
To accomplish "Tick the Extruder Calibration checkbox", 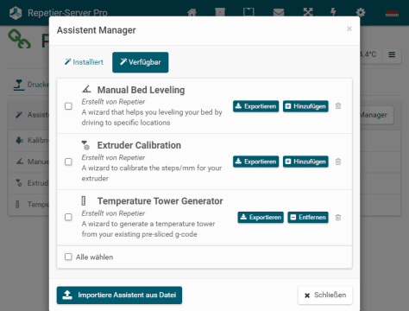I will pyautogui.click(x=68, y=162).
